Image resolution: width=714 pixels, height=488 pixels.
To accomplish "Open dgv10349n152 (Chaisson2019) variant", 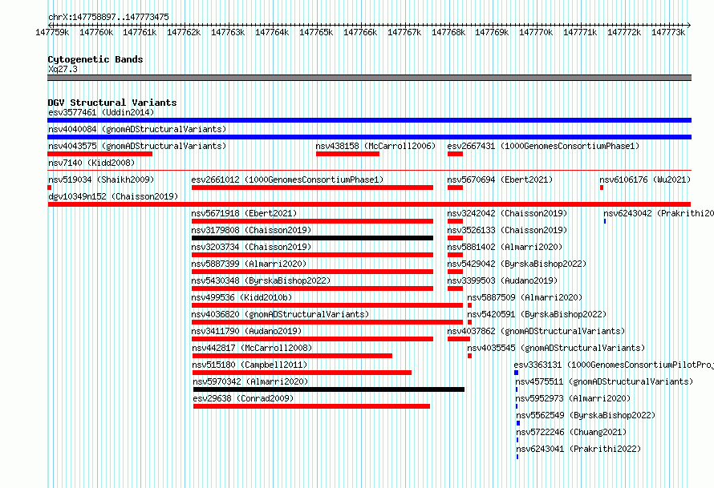I will 113,196.
